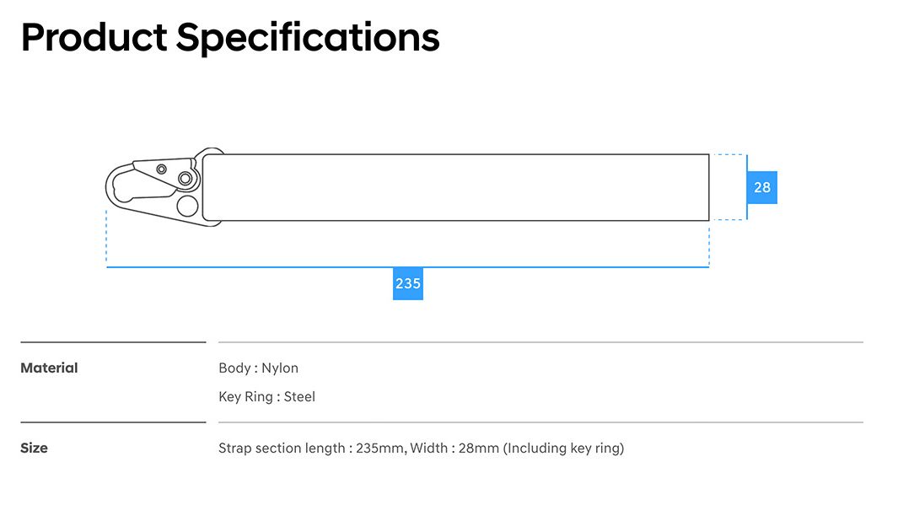Click the small rivet on the clip
The image size is (898, 505).
pyautogui.click(x=161, y=169)
